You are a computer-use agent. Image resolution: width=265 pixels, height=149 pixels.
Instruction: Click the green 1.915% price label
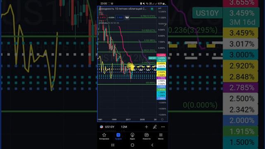161,90
